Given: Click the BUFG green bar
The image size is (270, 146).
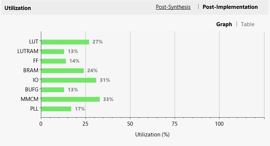Looking at the screenshot, I should [53, 90].
